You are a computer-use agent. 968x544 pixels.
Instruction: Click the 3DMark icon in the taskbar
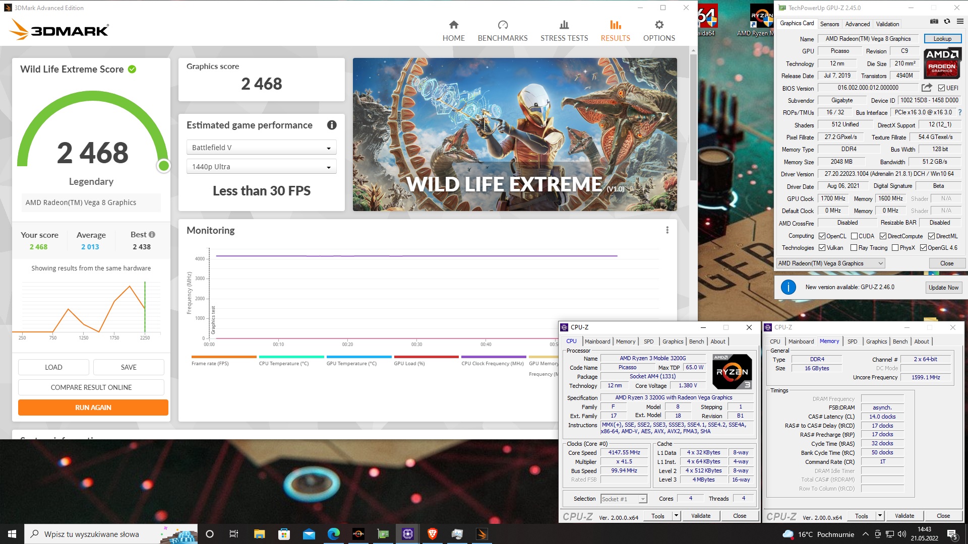point(481,534)
